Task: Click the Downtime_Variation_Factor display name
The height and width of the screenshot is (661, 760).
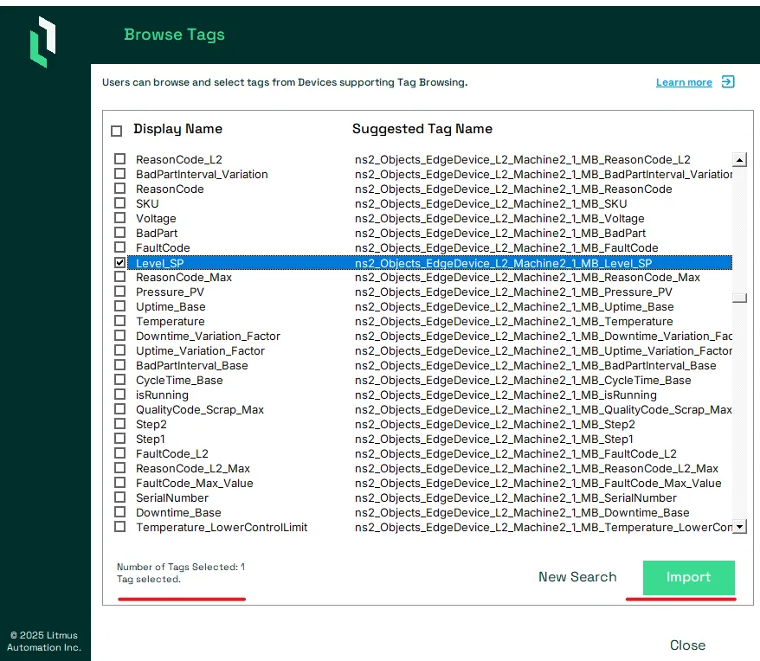Action: [x=208, y=336]
